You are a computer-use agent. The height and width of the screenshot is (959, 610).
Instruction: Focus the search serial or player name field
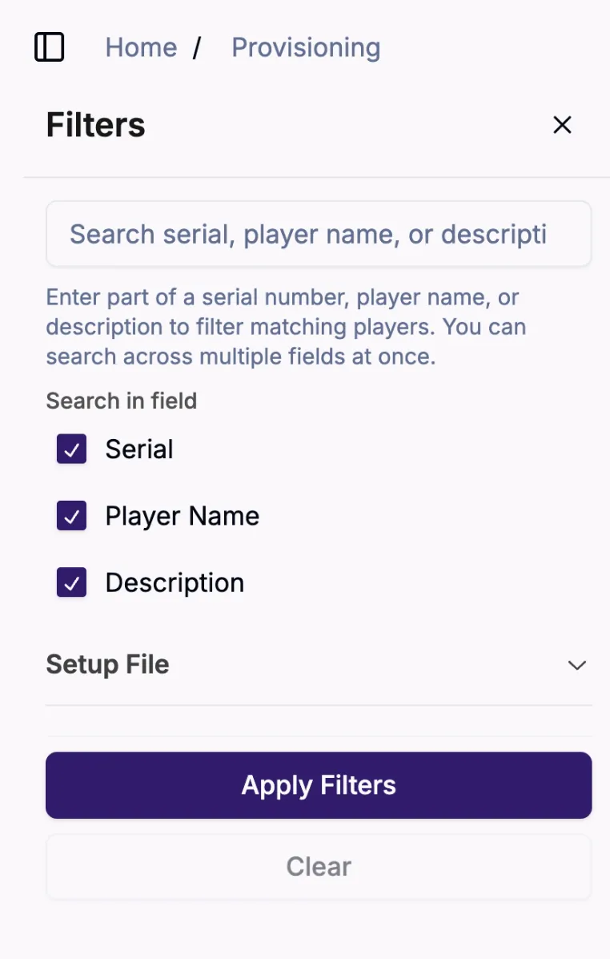click(319, 234)
